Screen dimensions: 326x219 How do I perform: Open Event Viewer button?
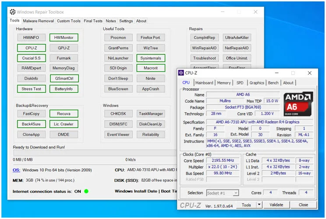118,134
